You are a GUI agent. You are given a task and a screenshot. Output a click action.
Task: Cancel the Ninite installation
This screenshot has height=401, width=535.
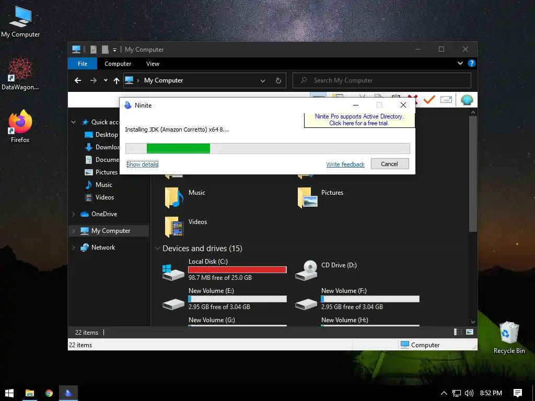point(390,164)
